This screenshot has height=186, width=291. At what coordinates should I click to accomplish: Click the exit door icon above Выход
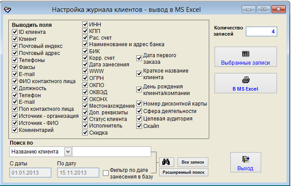tap(245, 159)
